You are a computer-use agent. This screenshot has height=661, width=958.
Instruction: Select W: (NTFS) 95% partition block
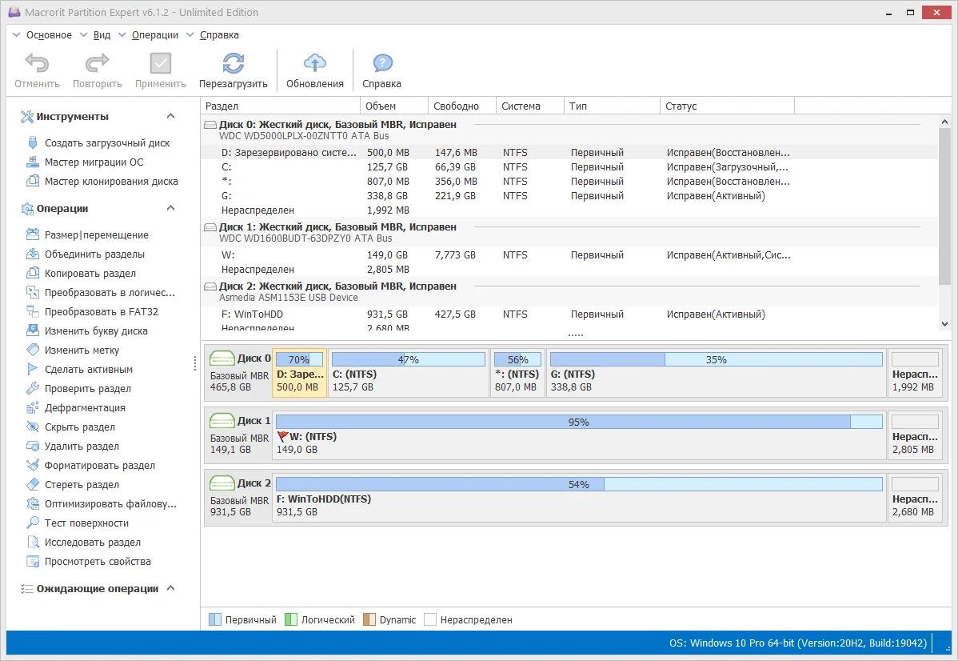579,435
